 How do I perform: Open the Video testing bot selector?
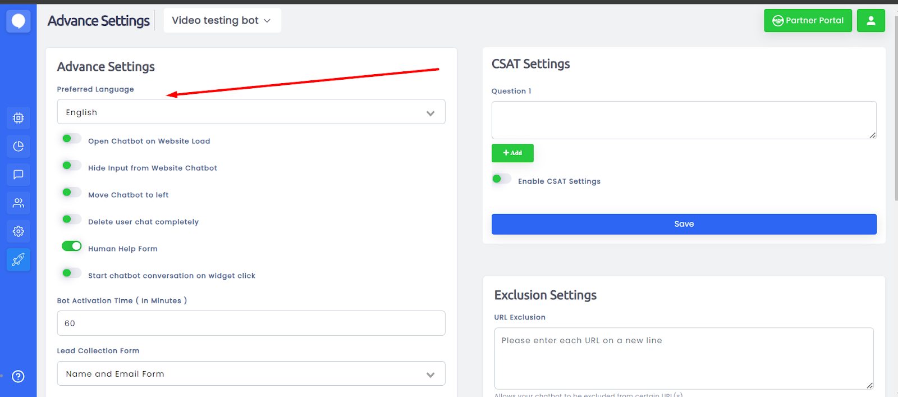point(222,21)
